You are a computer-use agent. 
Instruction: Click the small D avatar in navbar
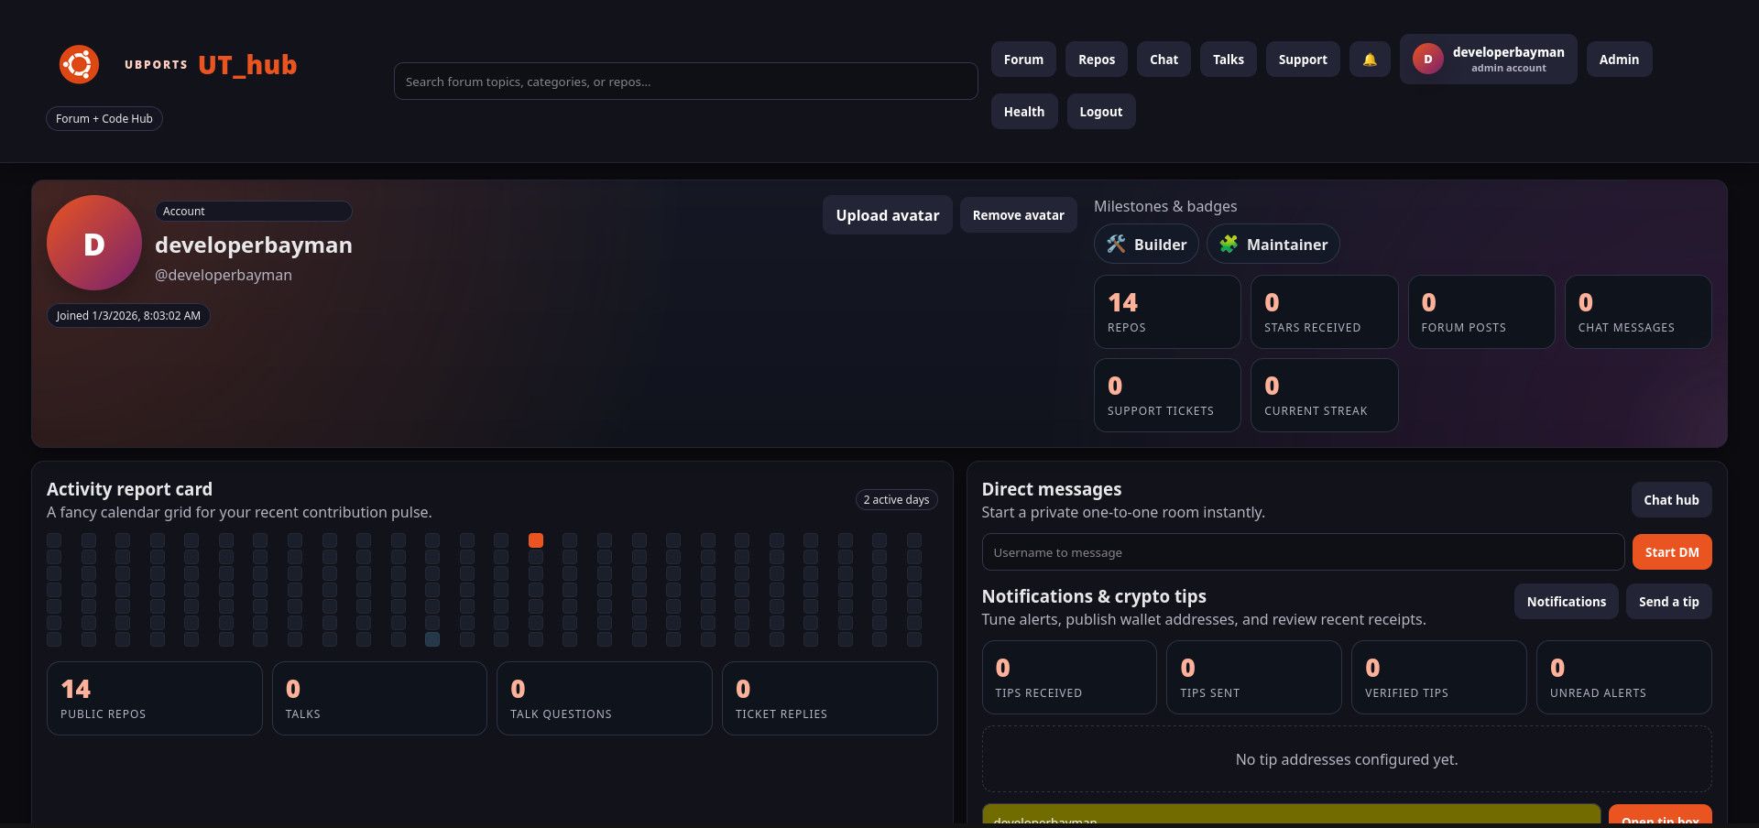click(x=1427, y=60)
